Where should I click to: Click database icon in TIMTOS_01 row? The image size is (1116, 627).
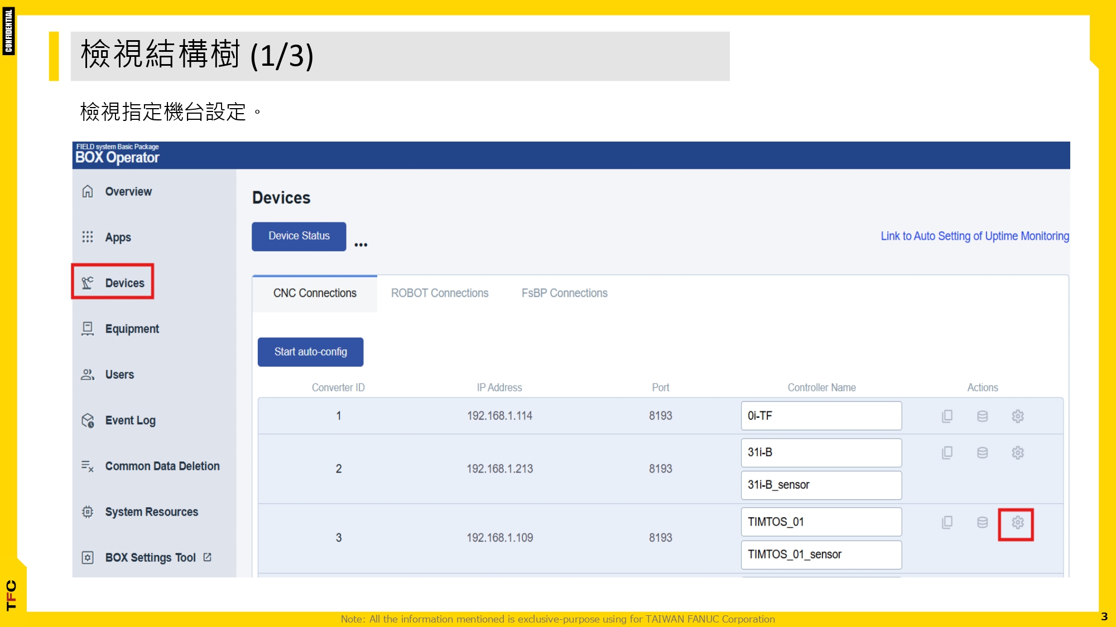983,522
